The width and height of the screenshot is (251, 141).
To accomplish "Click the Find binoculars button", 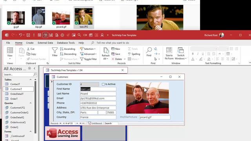I will point(149,52).
